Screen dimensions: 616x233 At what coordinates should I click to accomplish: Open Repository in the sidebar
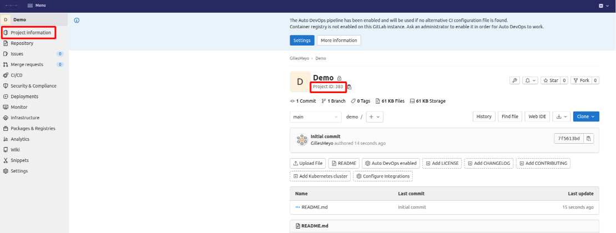[x=22, y=43]
